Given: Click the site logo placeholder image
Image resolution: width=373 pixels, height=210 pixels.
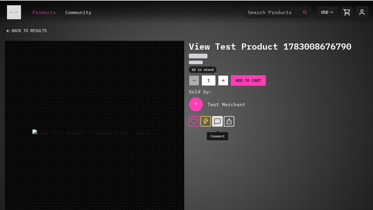Looking at the screenshot, I should (x=14, y=12).
